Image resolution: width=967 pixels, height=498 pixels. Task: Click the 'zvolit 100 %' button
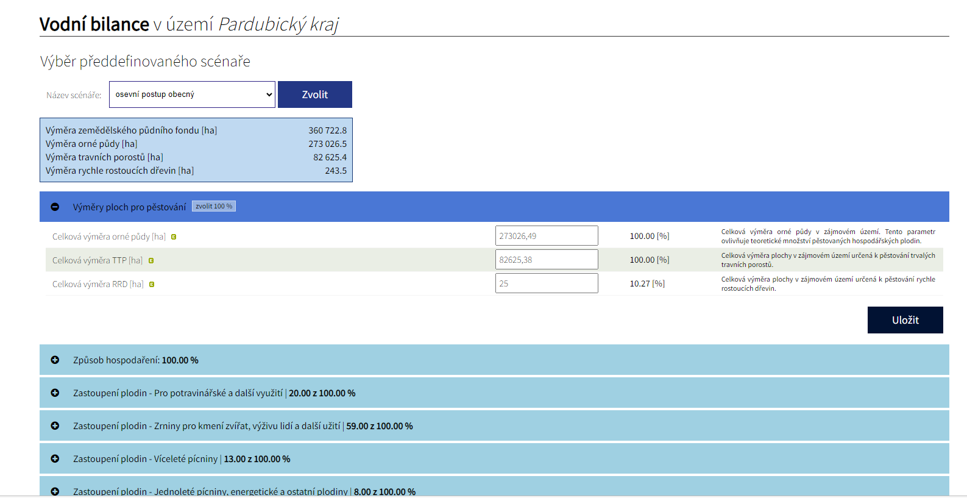click(x=214, y=207)
